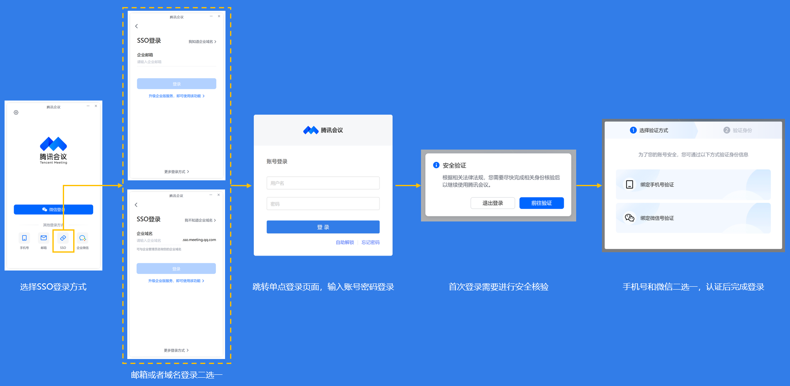790x386 pixels.
Task: Click the blue 登 录 button on 账号登录 page
Action: point(323,227)
